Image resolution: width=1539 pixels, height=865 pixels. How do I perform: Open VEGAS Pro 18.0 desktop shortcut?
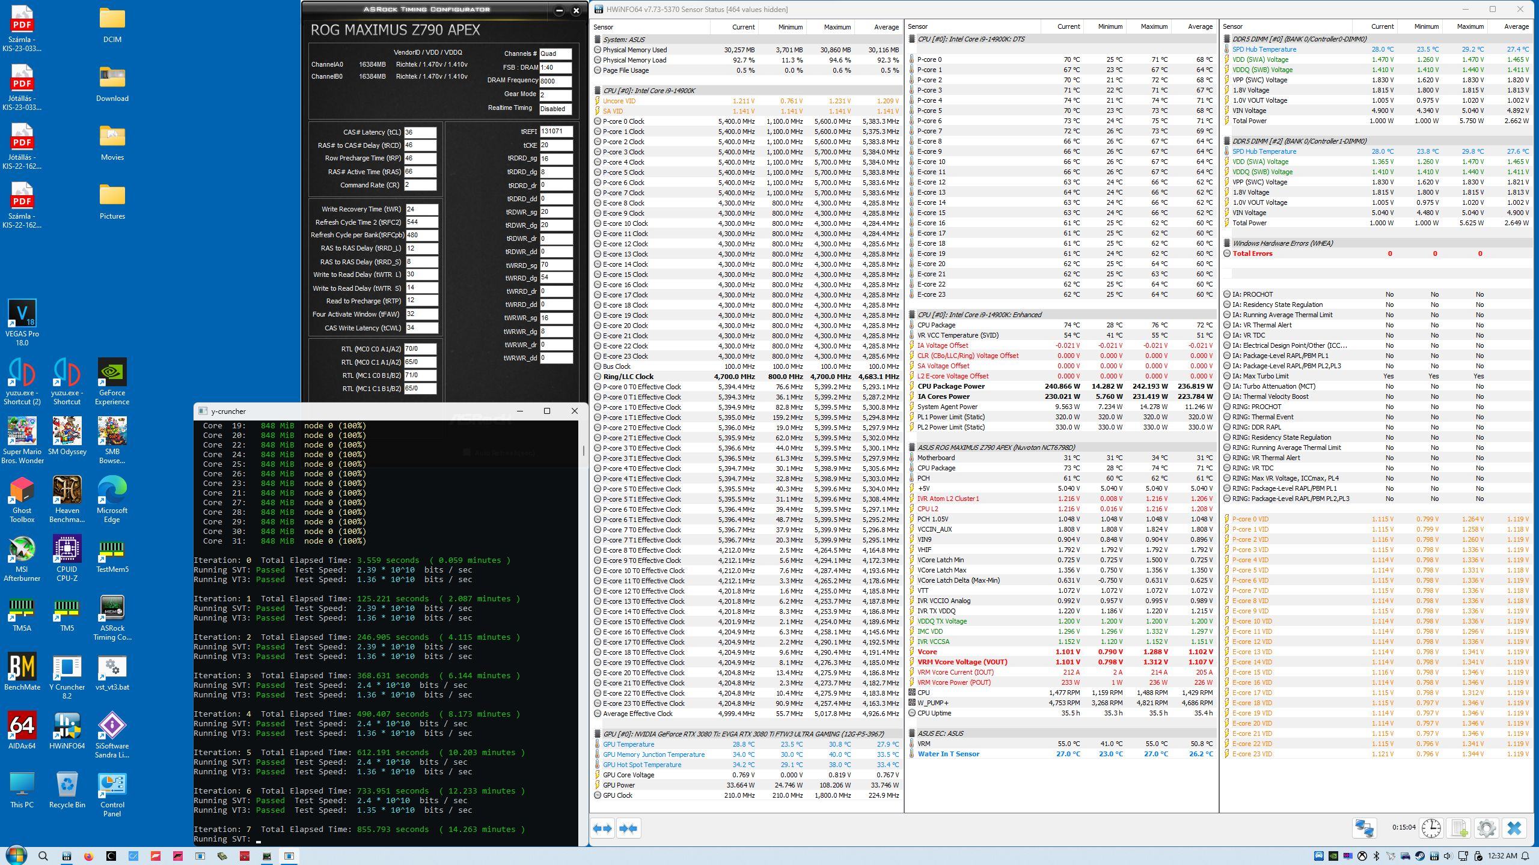[x=22, y=323]
